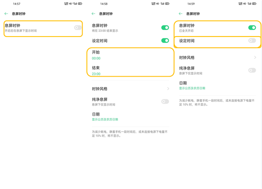Tap battery icon in right screen's status bar
Image resolution: width=262 pixels, height=189 pixels.
tap(254, 4)
